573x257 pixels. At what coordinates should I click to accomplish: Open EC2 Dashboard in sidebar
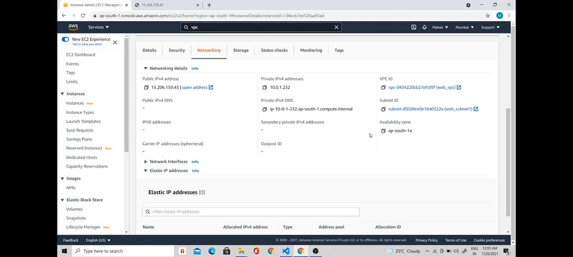pyautogui.click(x=81, y=55)
